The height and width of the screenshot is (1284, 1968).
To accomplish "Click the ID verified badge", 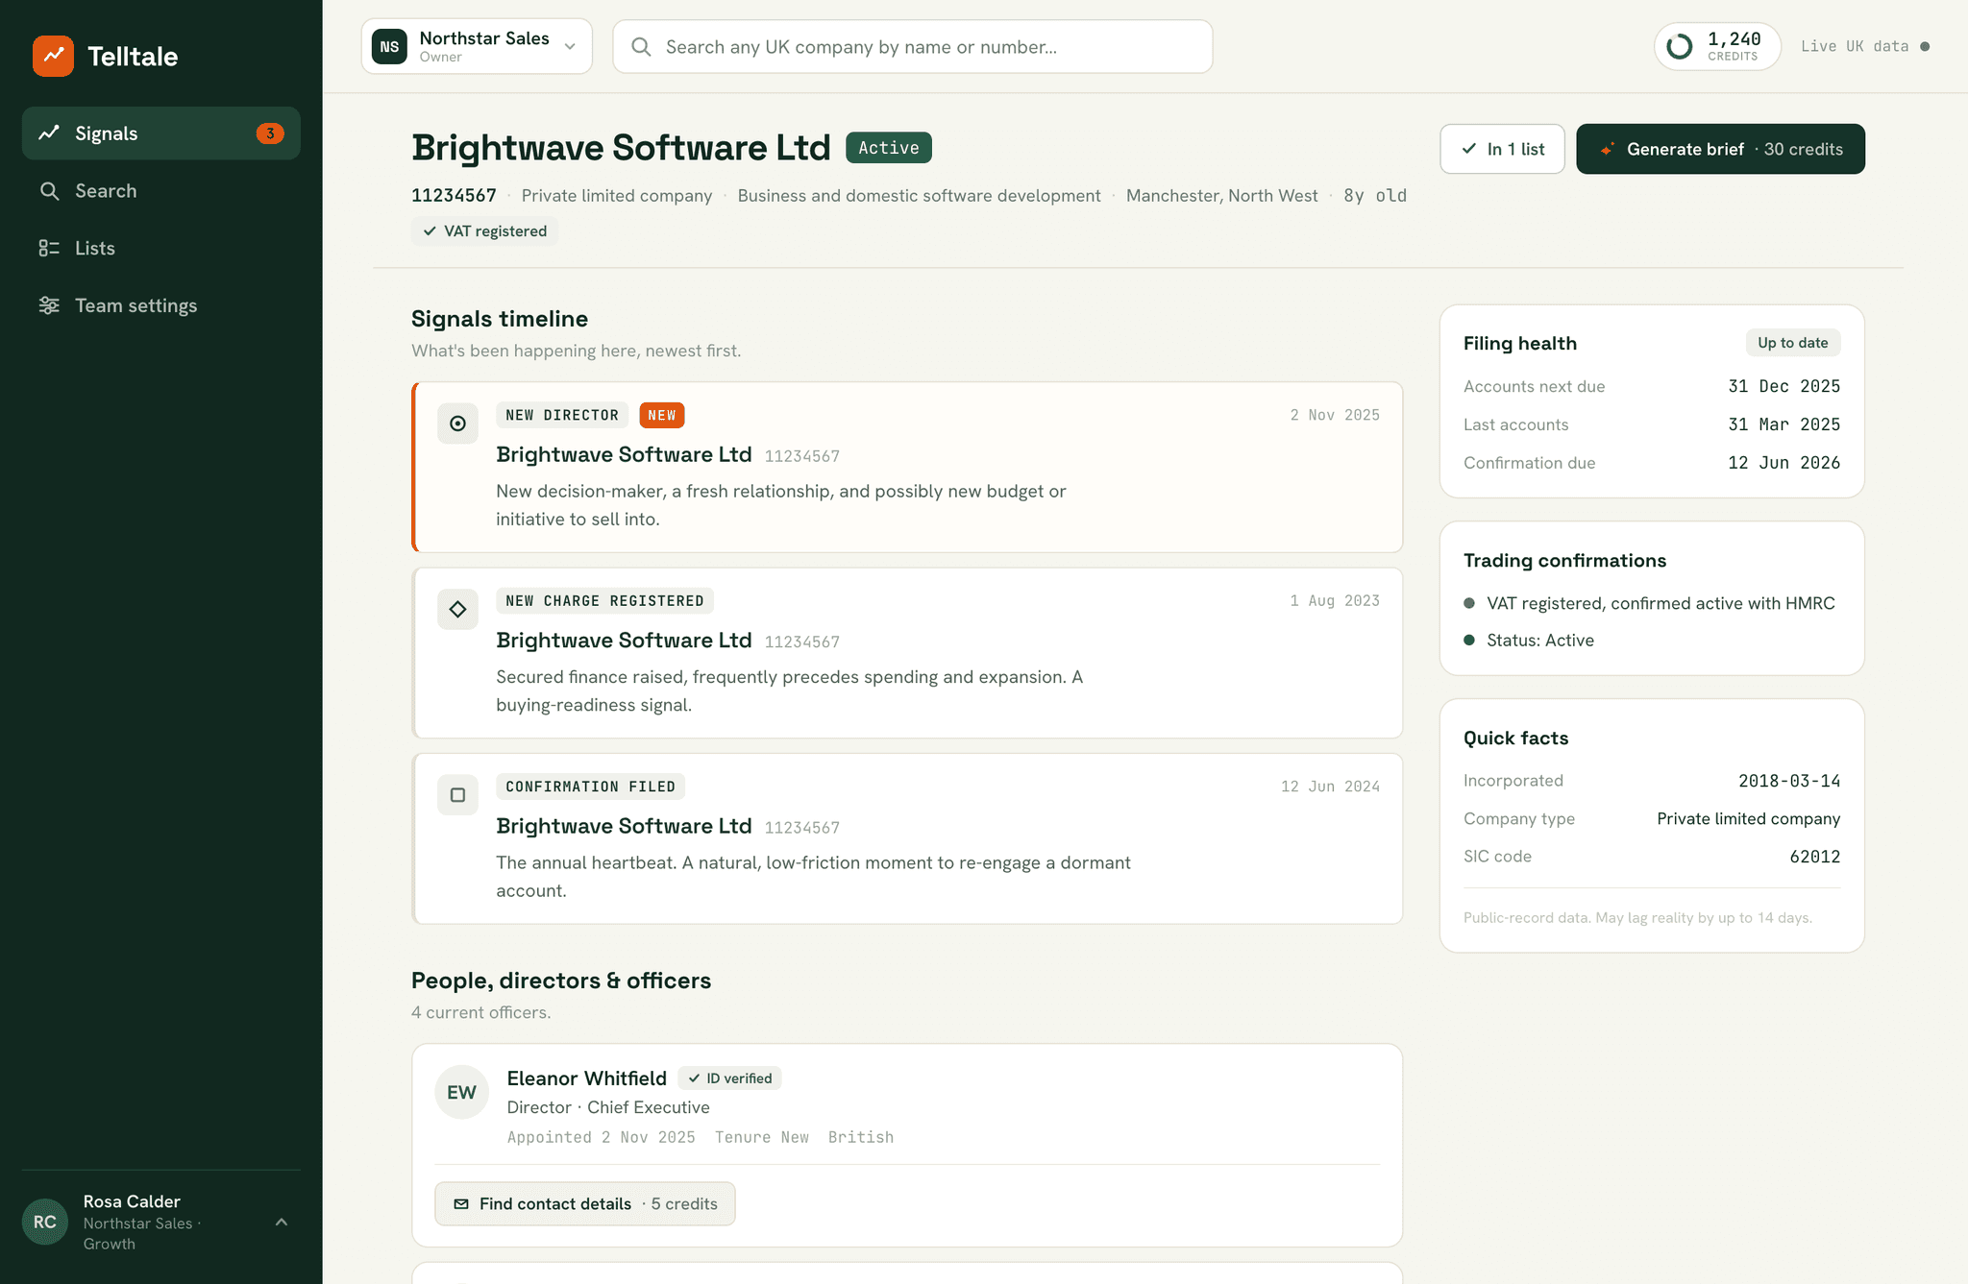I will pyautogui.click(x=729, y=1078).
